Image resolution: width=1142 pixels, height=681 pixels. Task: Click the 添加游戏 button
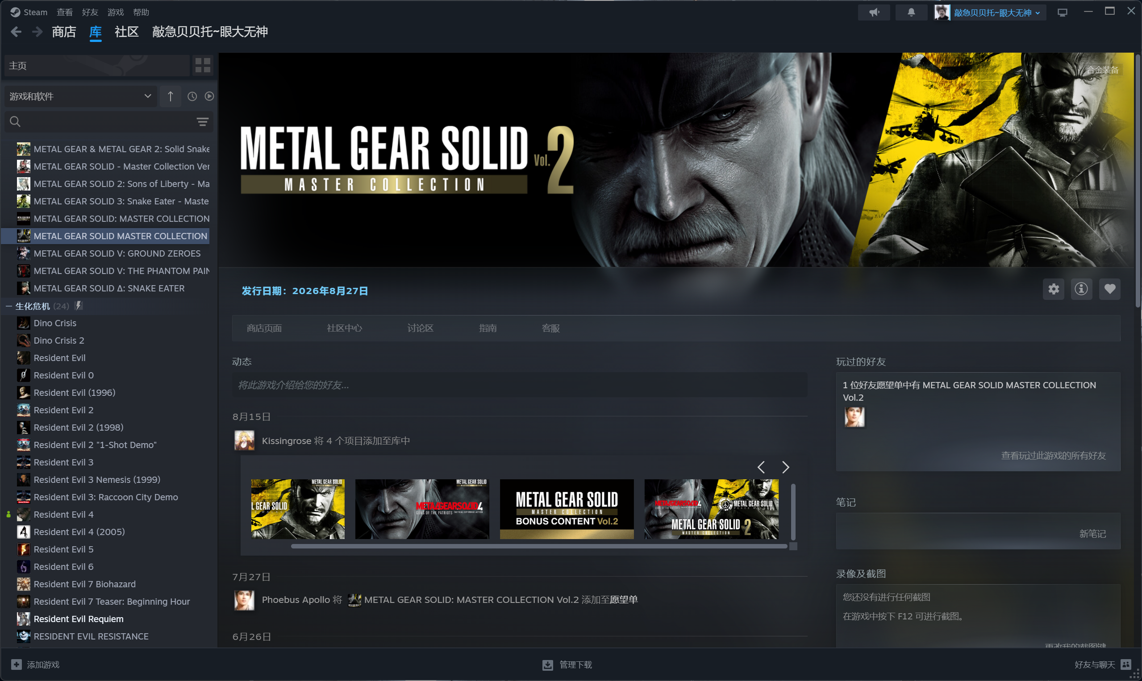click(35, 664)
